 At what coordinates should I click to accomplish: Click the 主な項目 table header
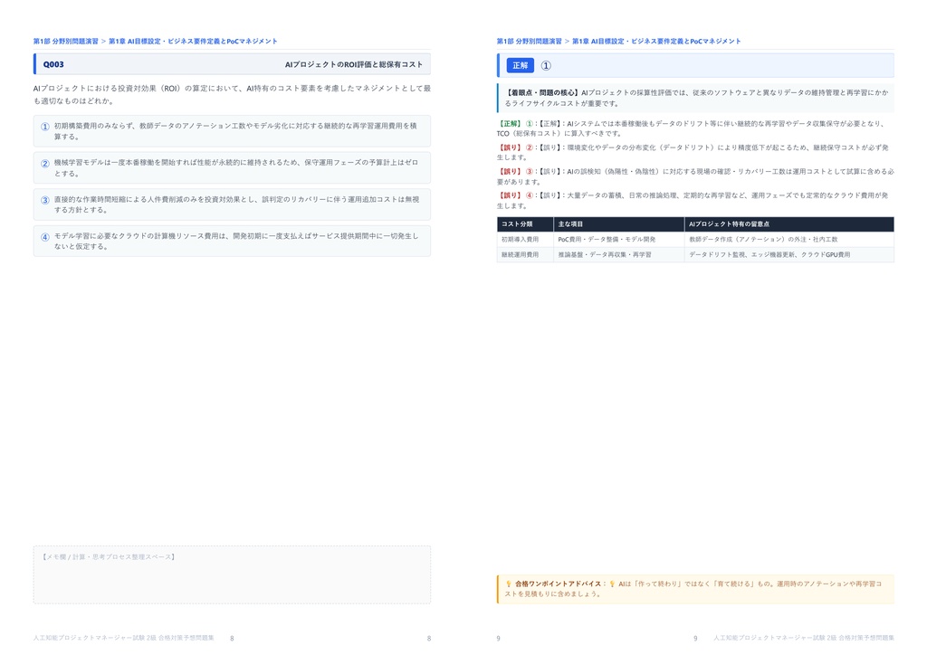click(619, 223)
